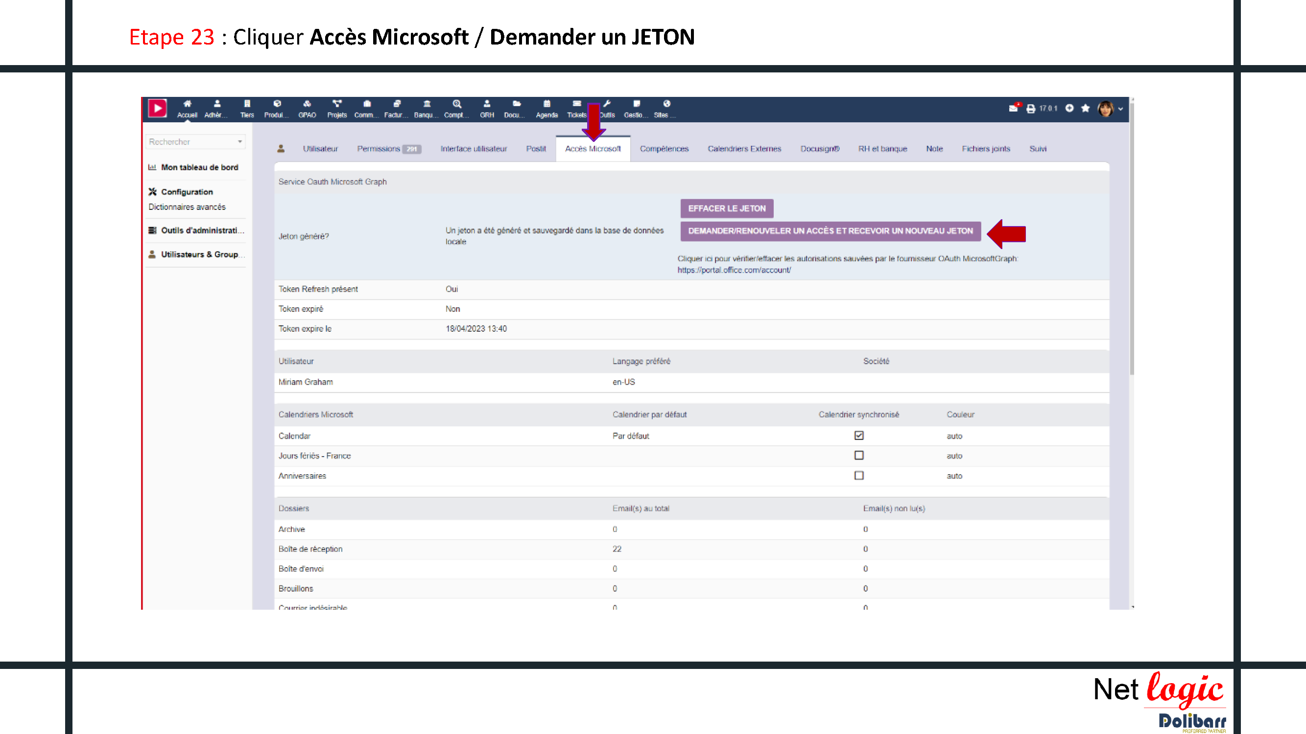Click the printer icon in top bar
Viewport: 1306px width, 734px height.
click(1030, 109)
